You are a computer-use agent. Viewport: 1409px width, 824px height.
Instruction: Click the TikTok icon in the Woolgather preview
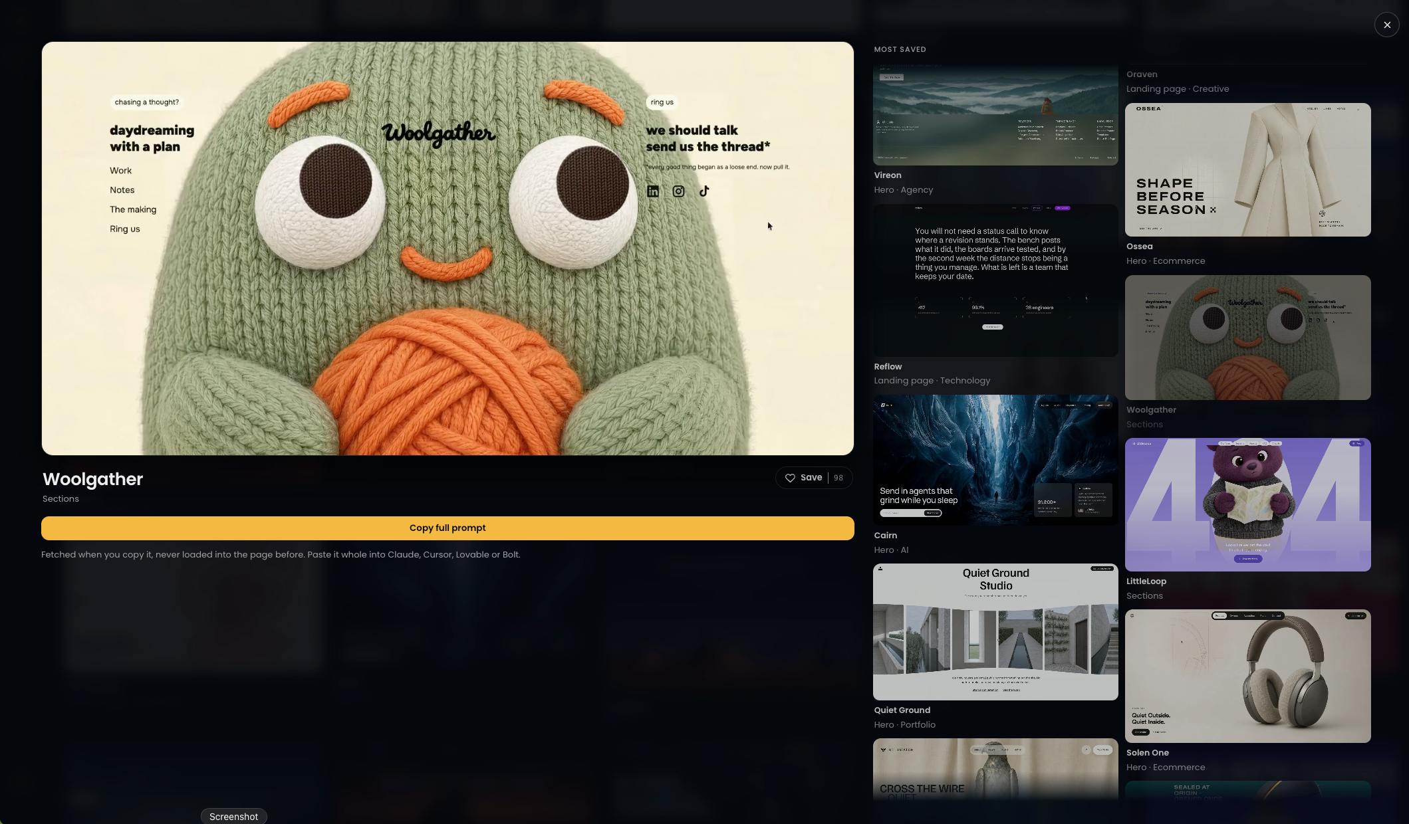(704, 191)
